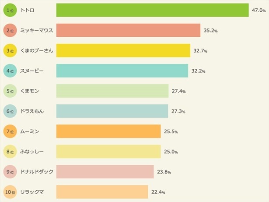Click the green トトロ bar
The height and width of the screenshot is (202, 269).
click(x=152, y=10)
